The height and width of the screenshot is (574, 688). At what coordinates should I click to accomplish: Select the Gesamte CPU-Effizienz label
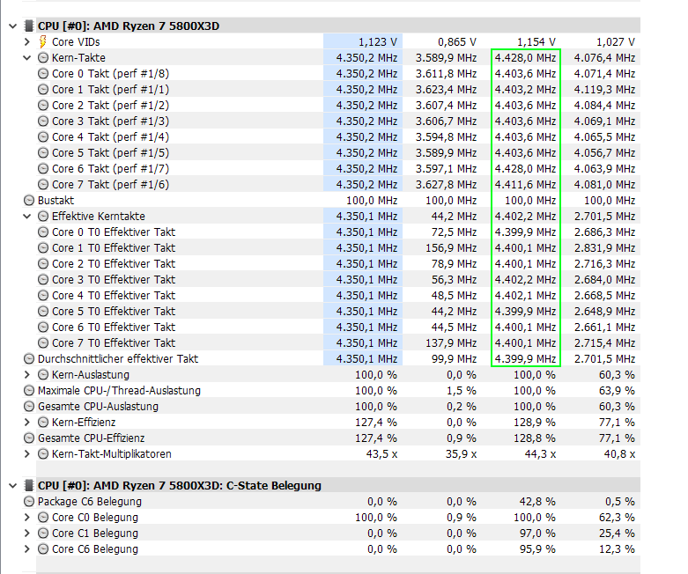pos(92,438)
